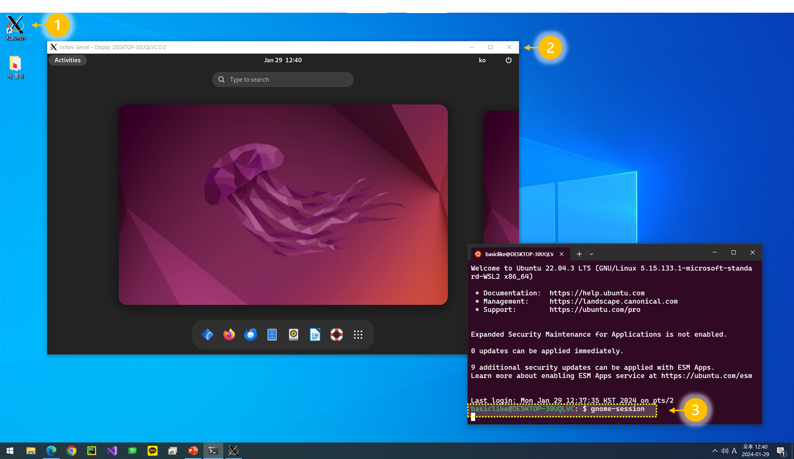Open Visual Studio from the taskbar

point(112,451)
